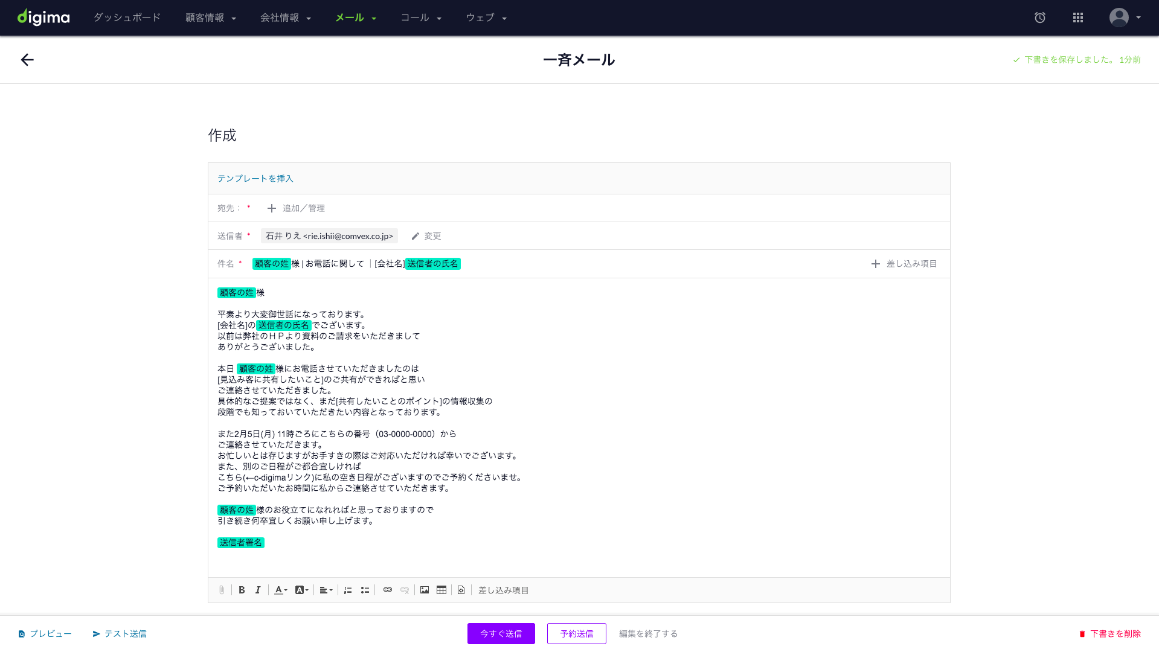Click the plus icon next to 追加/管理

[272, 208]
